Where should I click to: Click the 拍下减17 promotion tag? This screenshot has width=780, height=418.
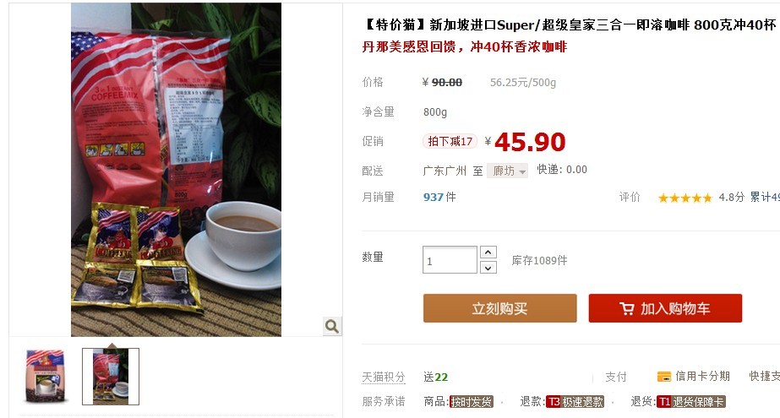tap(450, 141)
